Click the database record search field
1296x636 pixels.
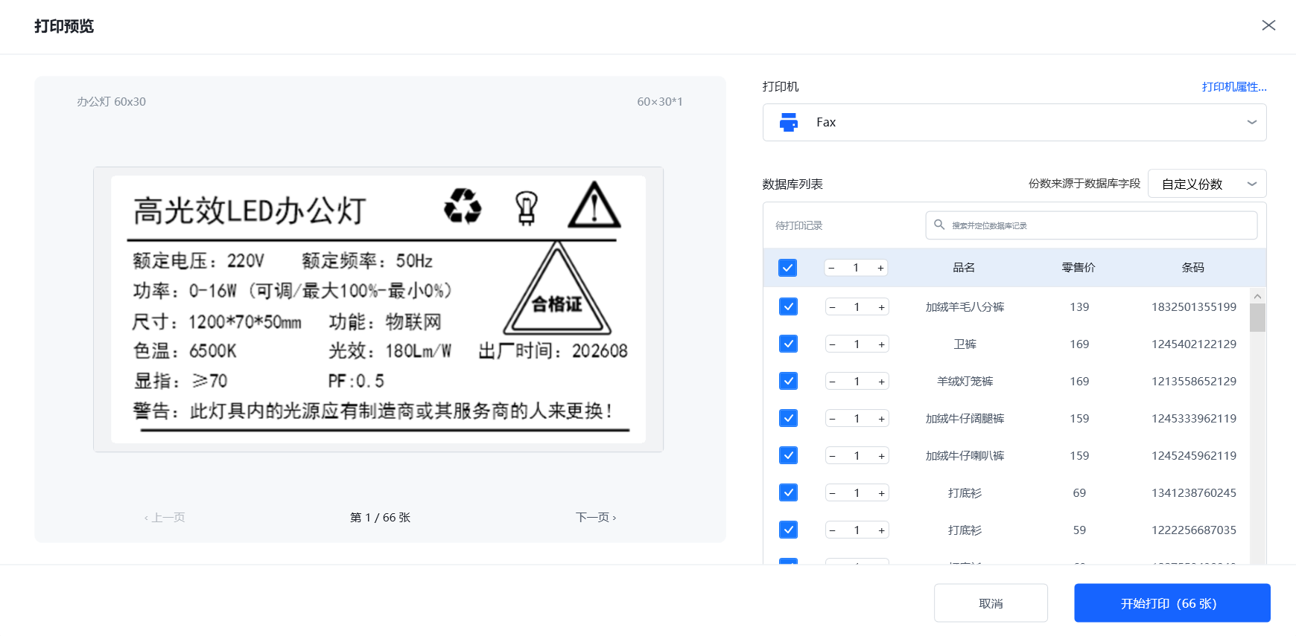click(x=1091, y=225)
